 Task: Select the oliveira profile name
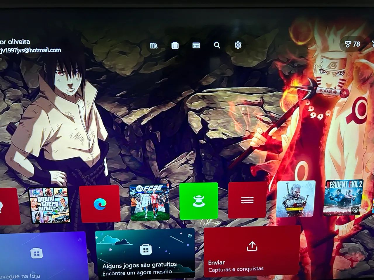click(x=15, y=42)
